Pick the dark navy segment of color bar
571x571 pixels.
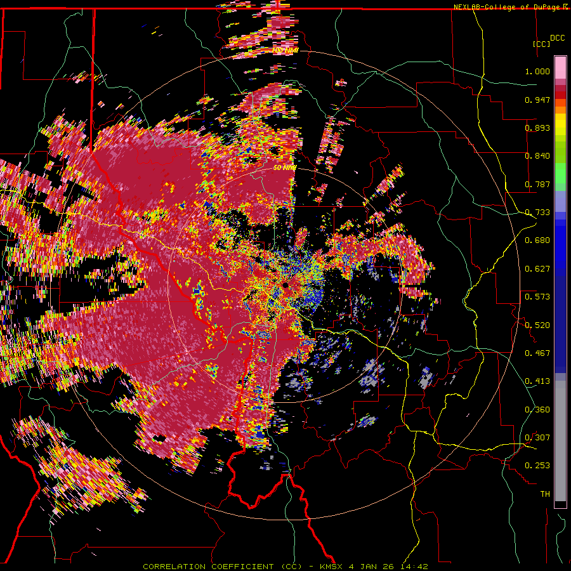pyautogui.click(x=560, y=320)
